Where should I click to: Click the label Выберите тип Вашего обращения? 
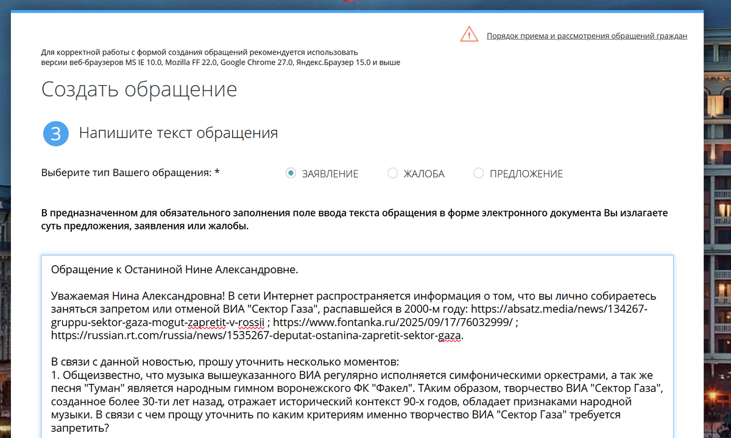pos(130,173)
